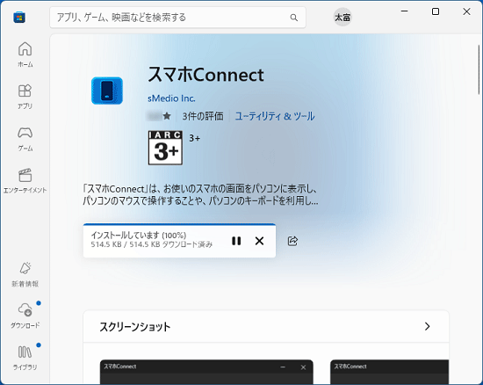Open the sMedio Inc. publisher link
483x385 pixels.
click(x=171, y=98)
